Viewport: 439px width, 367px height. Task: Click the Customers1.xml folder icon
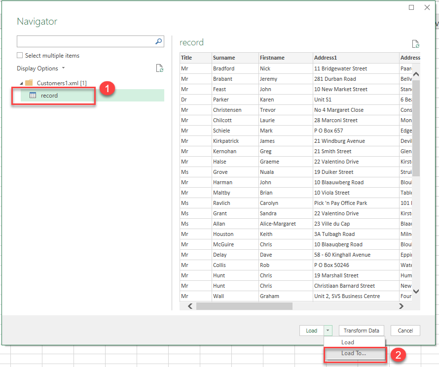tap(29, 83)
